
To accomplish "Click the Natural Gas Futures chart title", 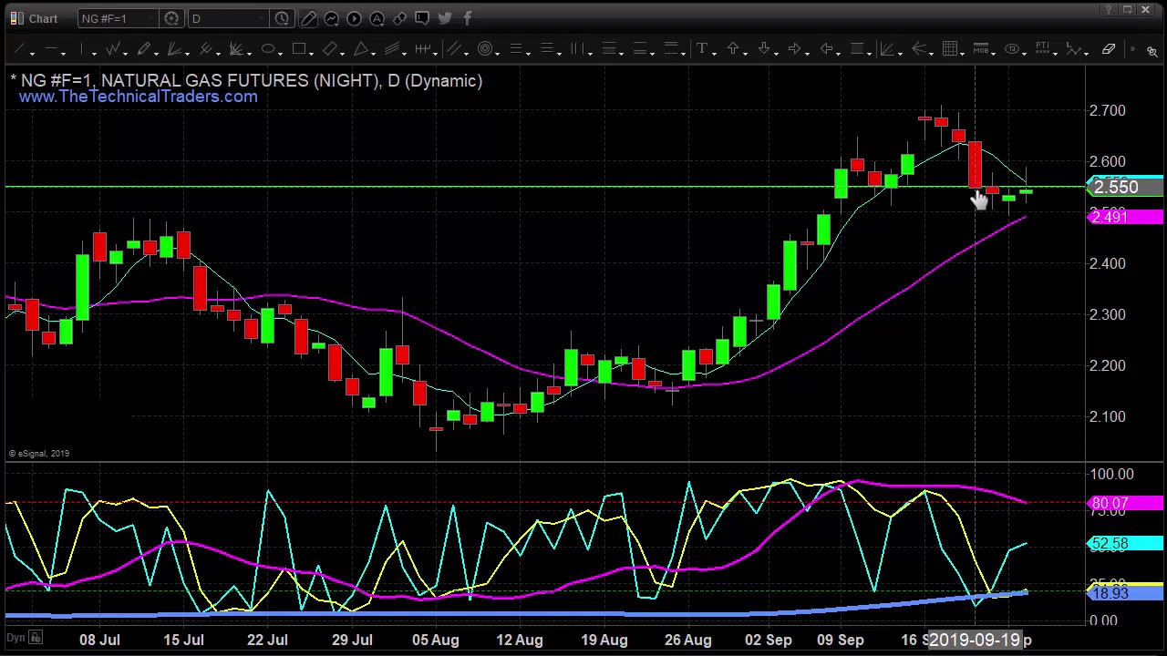I will tap(247, 81).
